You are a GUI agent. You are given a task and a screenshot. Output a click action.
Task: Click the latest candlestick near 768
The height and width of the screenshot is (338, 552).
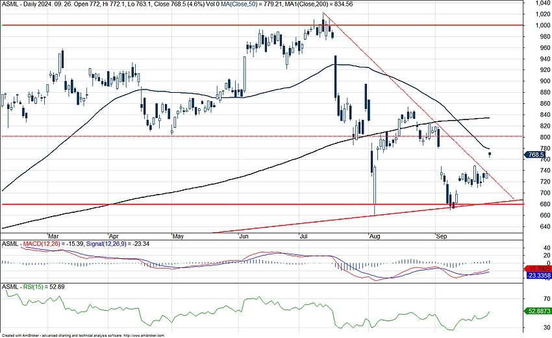click(x=489, y=154)
